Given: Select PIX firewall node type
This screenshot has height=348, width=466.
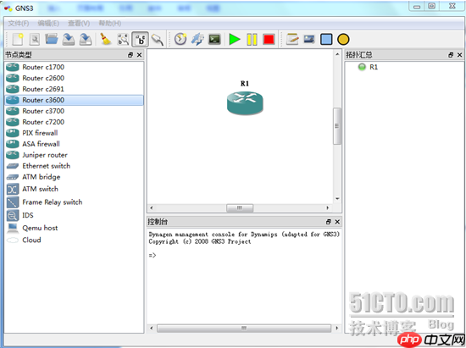Looking at the screenshot, I should pos(74,133).
